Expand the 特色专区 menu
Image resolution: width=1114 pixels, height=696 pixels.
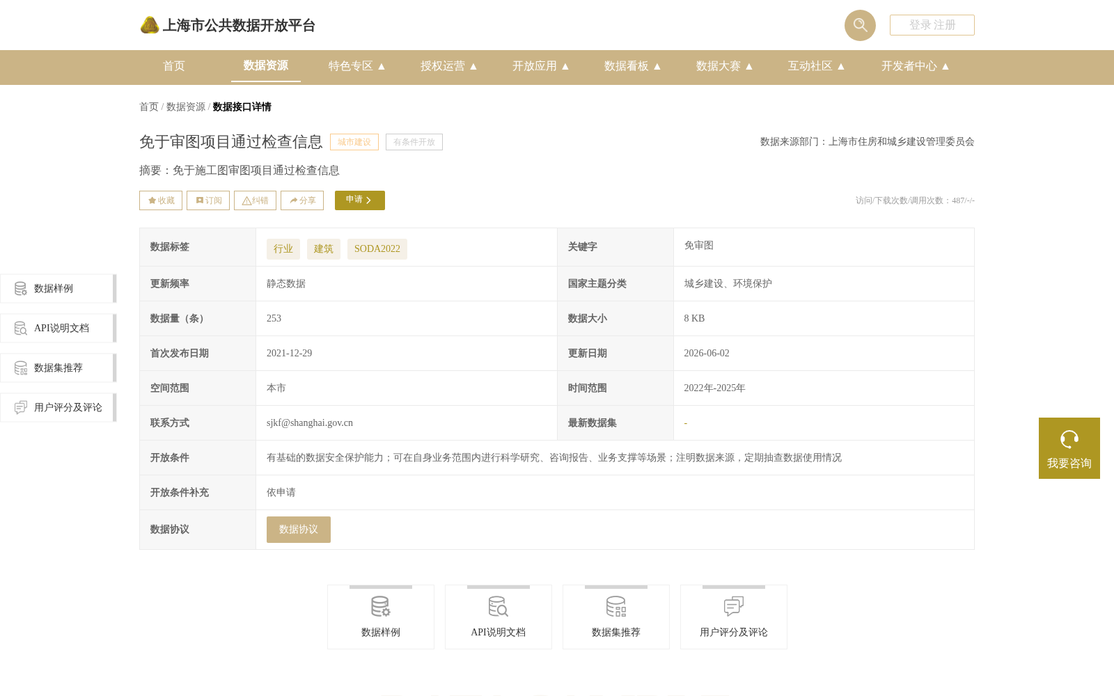(x=357, y=66)
